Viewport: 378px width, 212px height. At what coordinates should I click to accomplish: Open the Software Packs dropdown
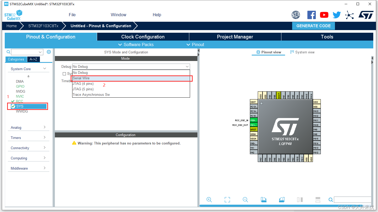(136, 44)
